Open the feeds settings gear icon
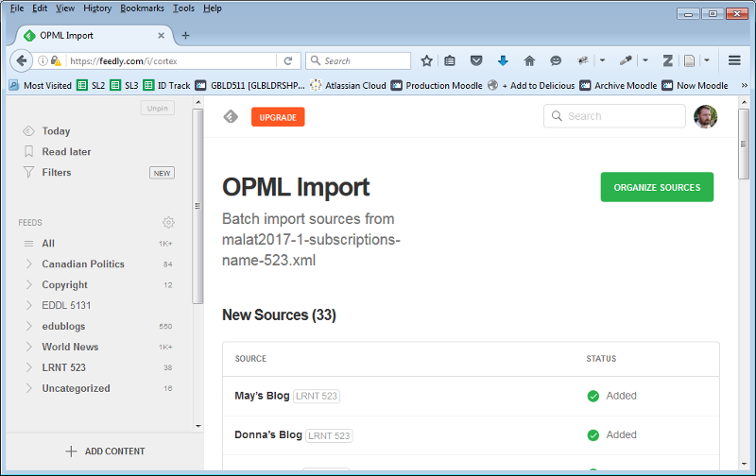 coord(168,223)
